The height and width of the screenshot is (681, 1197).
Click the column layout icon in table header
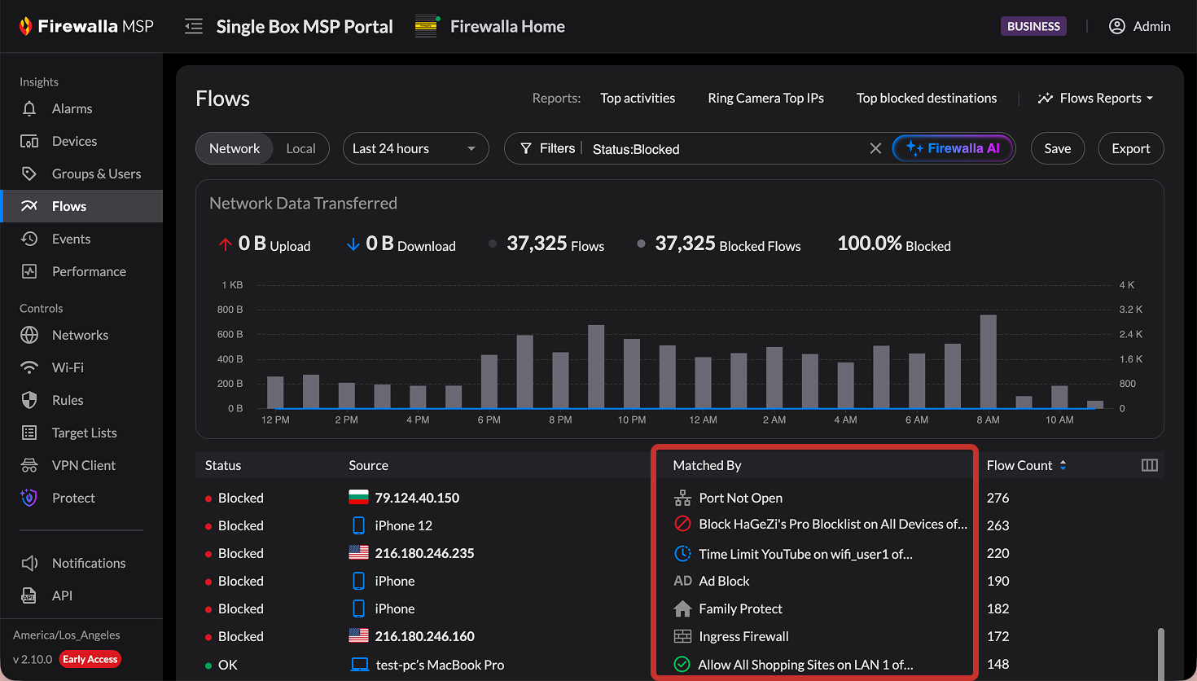pyautogui.click(x=1149, y=465)
